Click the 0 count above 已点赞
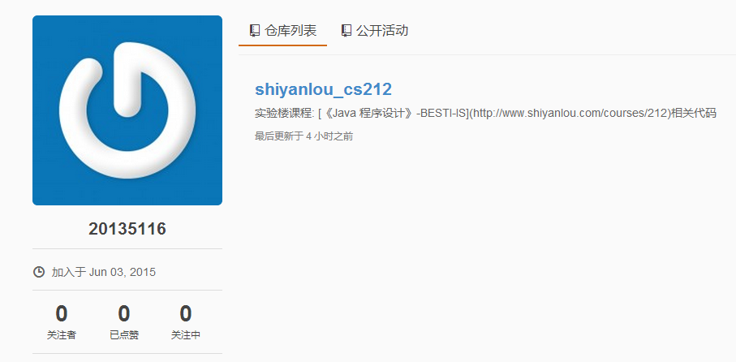Screen dimensions: 736x362 [x=124, y=313]
